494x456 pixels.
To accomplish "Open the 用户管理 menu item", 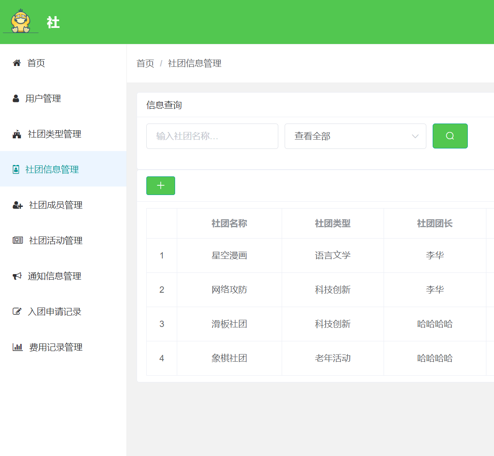I will click(x=63, y=99).
